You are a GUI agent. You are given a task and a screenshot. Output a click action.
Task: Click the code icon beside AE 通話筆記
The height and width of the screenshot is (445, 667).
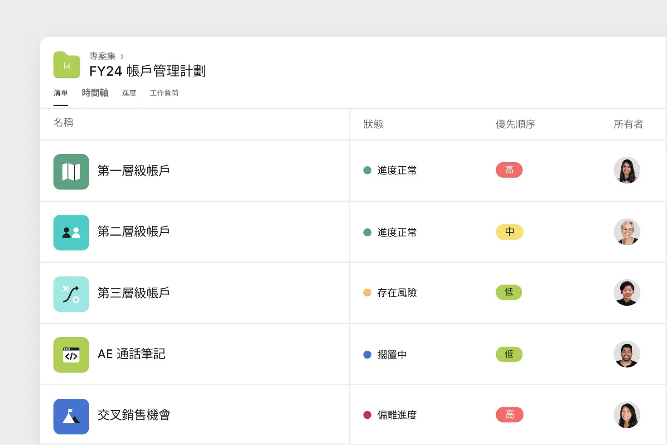tap(71, 355)
